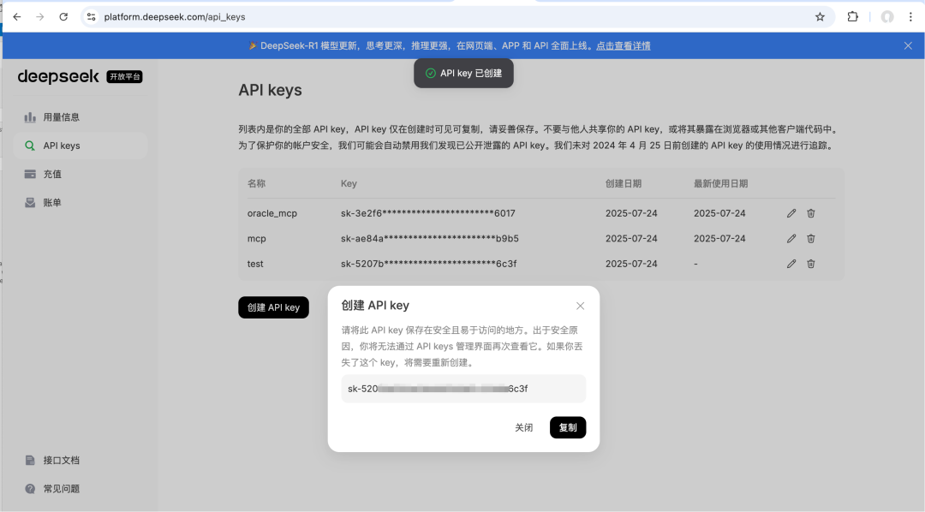Click the sk-3e2f6 key value

tap(428, 213)
